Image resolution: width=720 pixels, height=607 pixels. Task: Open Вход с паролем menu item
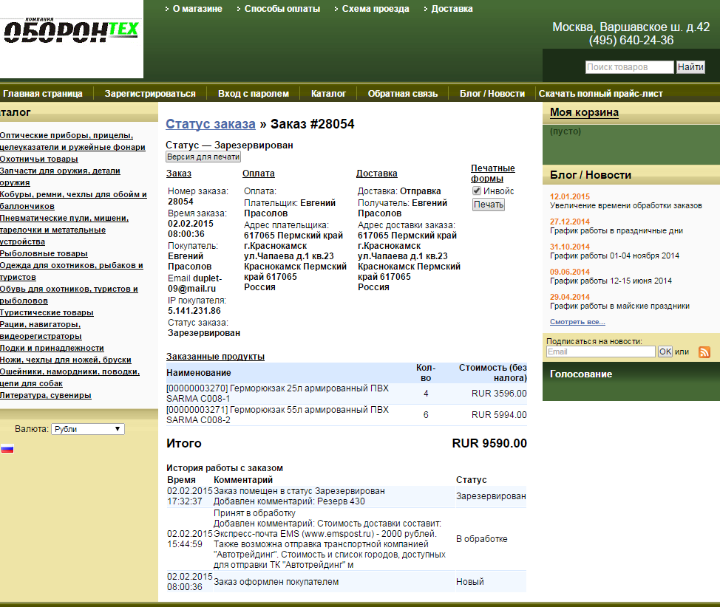[x=254, y=94]
